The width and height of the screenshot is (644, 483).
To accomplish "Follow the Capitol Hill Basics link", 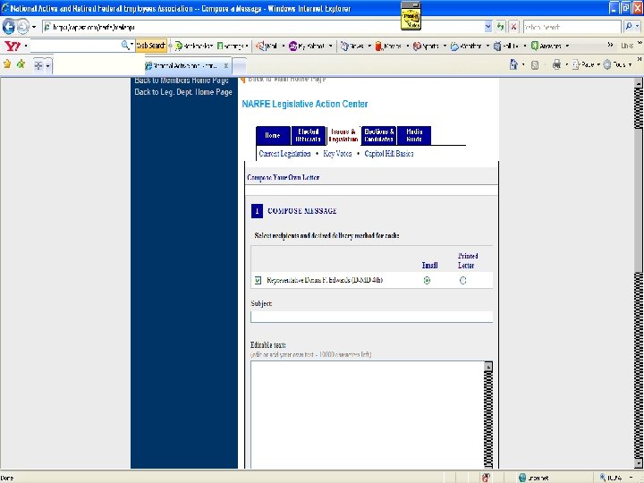I will (x=389, y=154).
